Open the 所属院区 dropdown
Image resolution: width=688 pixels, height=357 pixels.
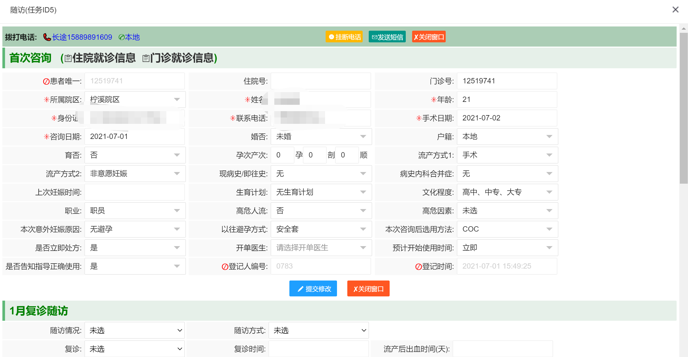(x=135, y=100)
